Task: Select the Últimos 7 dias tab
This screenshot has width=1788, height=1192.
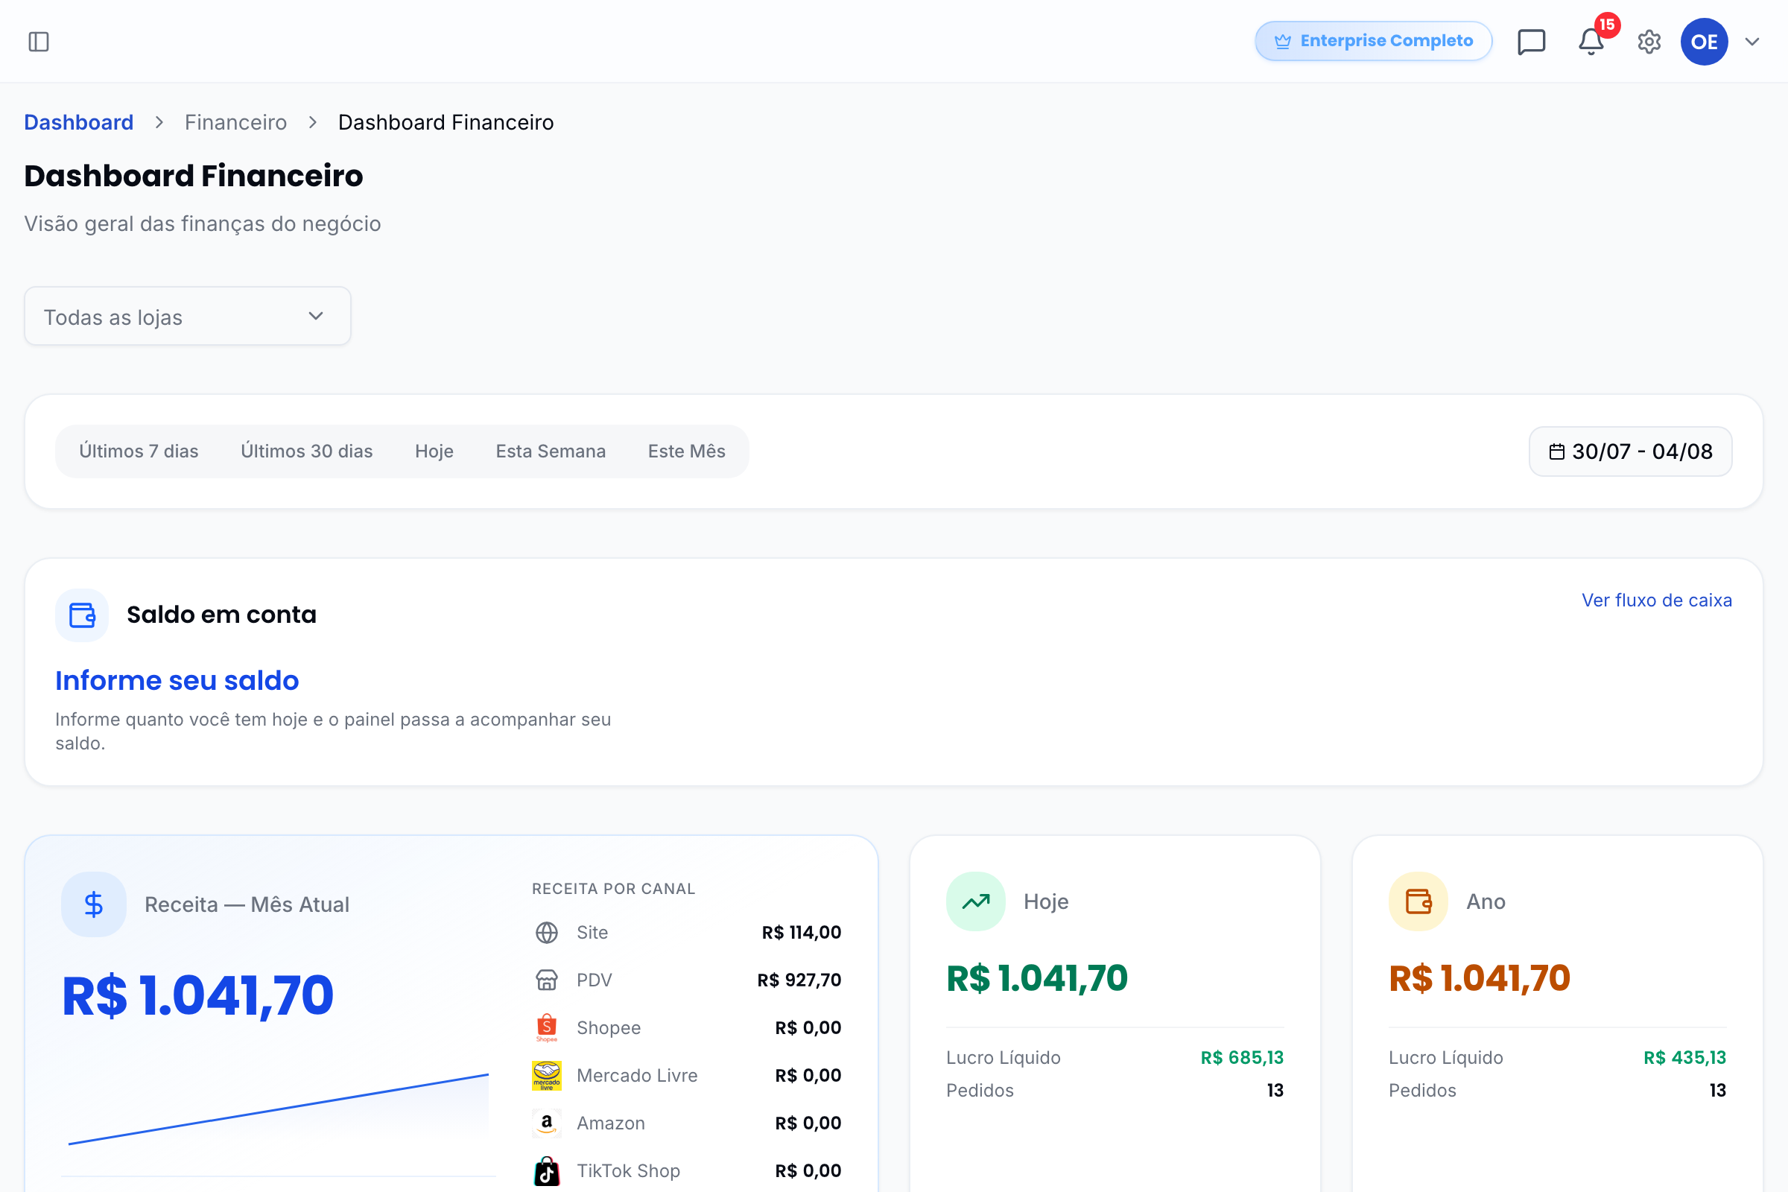Action: 139,451
